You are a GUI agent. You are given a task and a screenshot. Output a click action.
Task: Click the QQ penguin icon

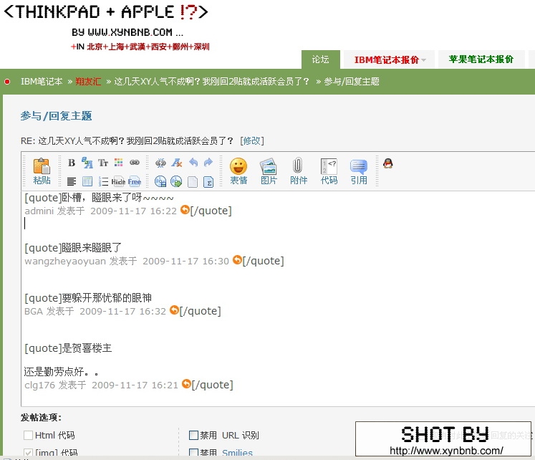pyautogui.click(x=388, y=163)
